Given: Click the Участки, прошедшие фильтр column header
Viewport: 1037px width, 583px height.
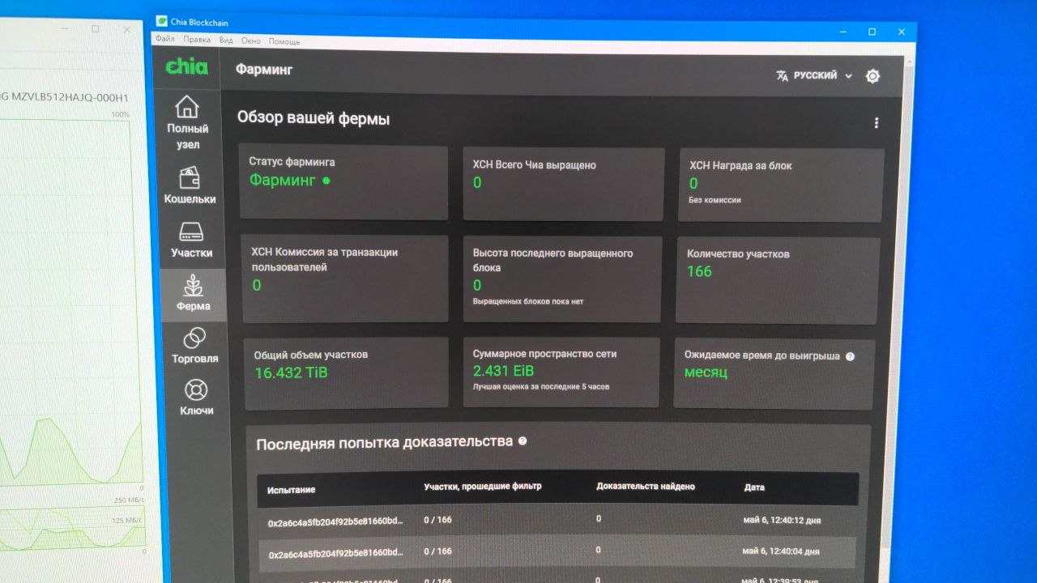Looking at the screenshot, I should [483, 487].
